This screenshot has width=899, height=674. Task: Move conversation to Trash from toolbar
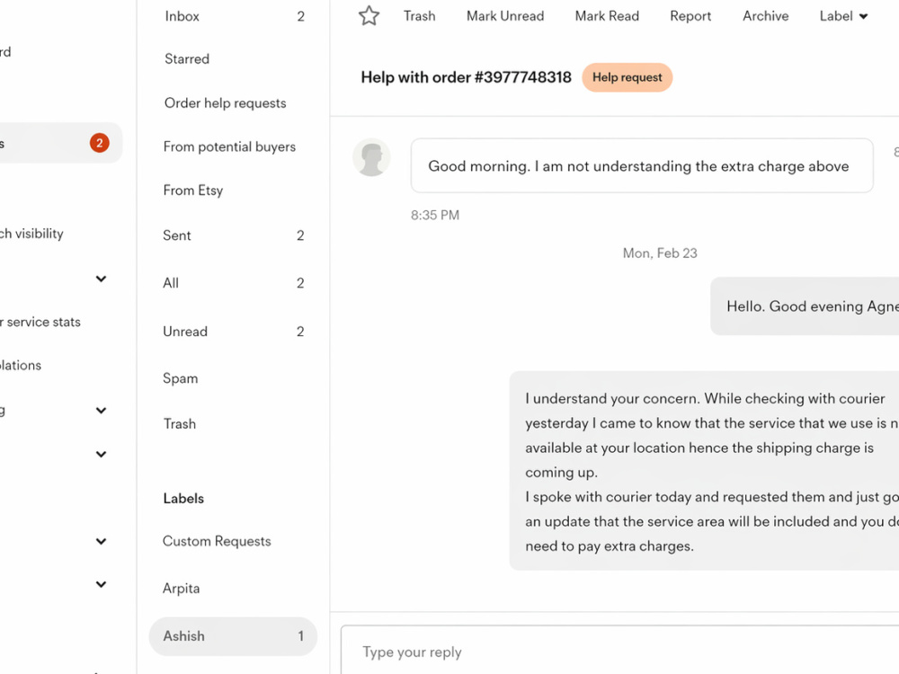[x=419, y=16]
